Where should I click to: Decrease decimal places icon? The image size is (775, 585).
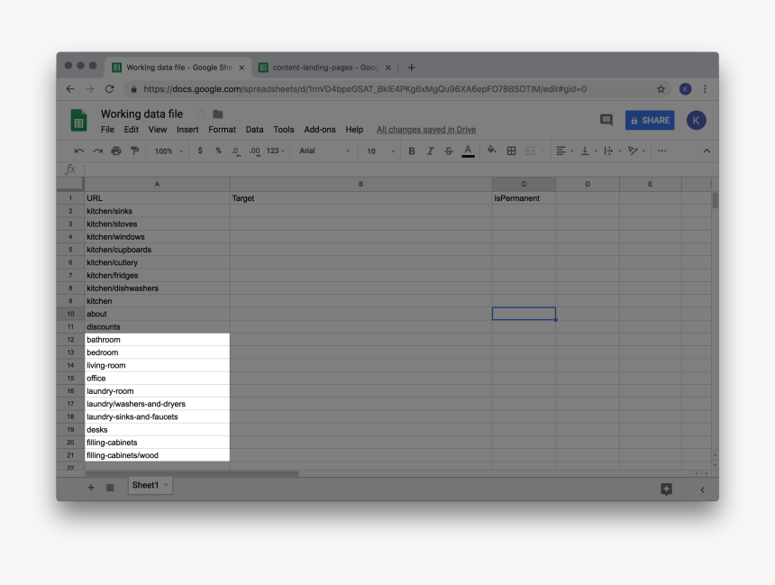point(236,151)
